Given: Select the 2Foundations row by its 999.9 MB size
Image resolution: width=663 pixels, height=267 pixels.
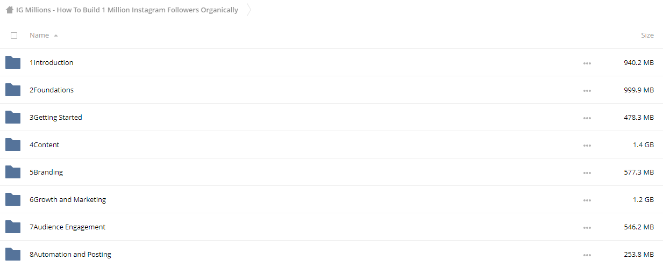Looking at the screenshot, I should 639,90.
